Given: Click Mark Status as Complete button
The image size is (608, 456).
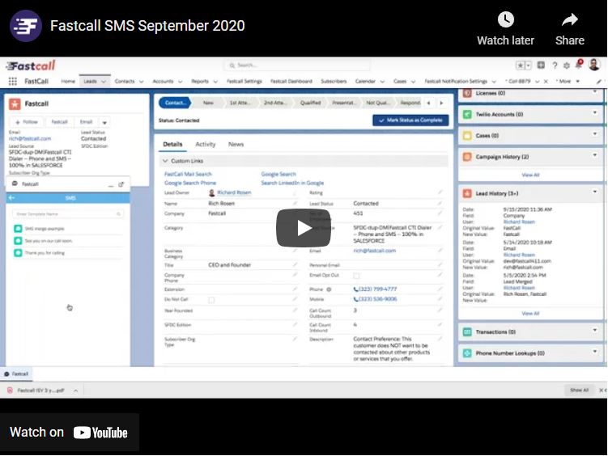Looking at the screenshot, I should point(410,120).
